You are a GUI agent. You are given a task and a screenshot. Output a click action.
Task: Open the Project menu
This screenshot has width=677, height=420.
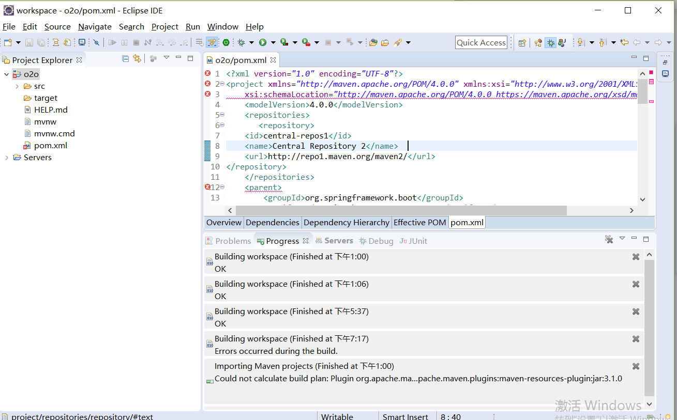tap(165, 27)
